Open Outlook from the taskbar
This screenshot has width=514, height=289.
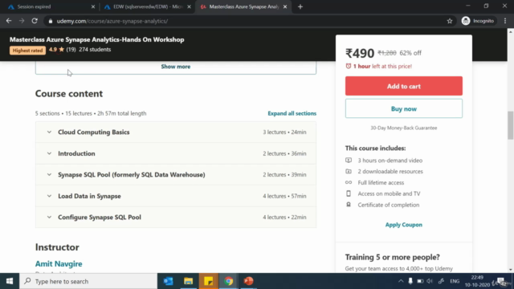[x=168, y=281]
